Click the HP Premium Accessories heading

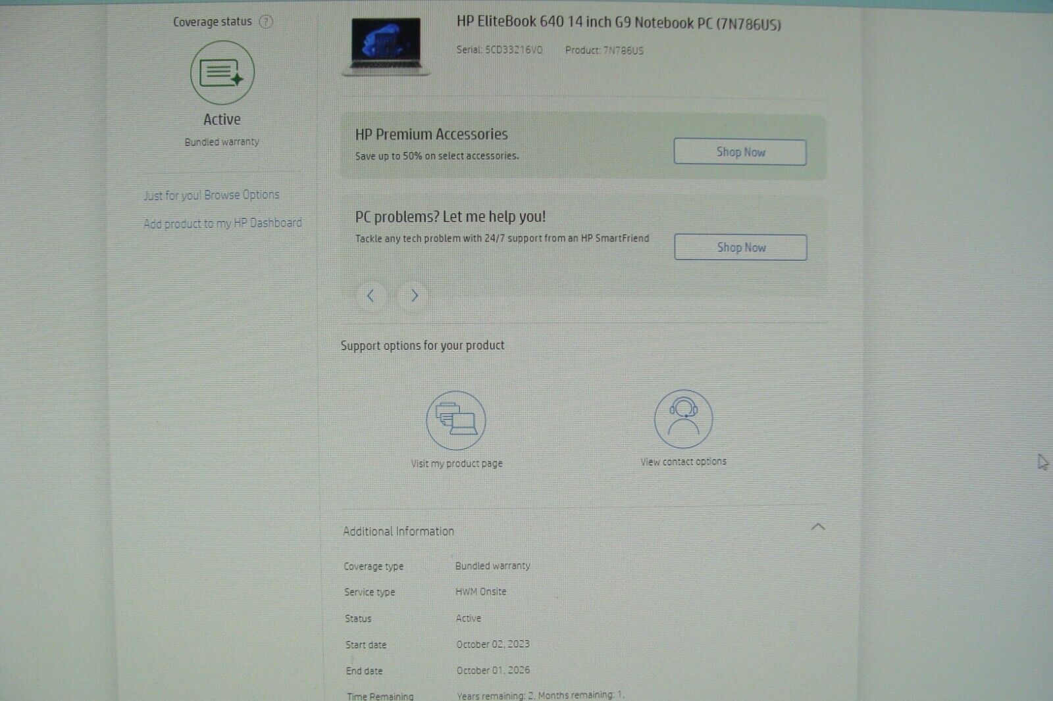coord(431,134)
